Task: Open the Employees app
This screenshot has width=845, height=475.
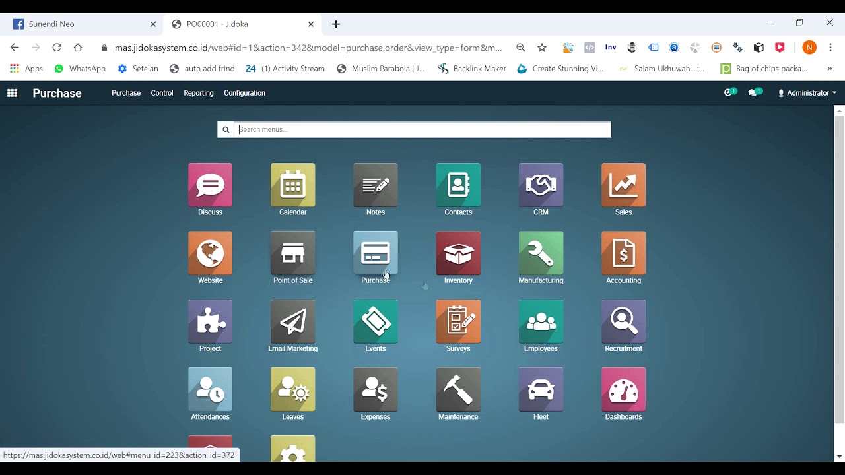Action: point(541,322)
